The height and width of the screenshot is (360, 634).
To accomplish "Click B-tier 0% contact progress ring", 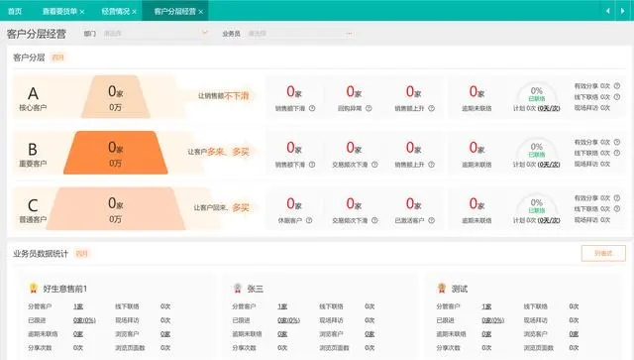I will 537,150.
